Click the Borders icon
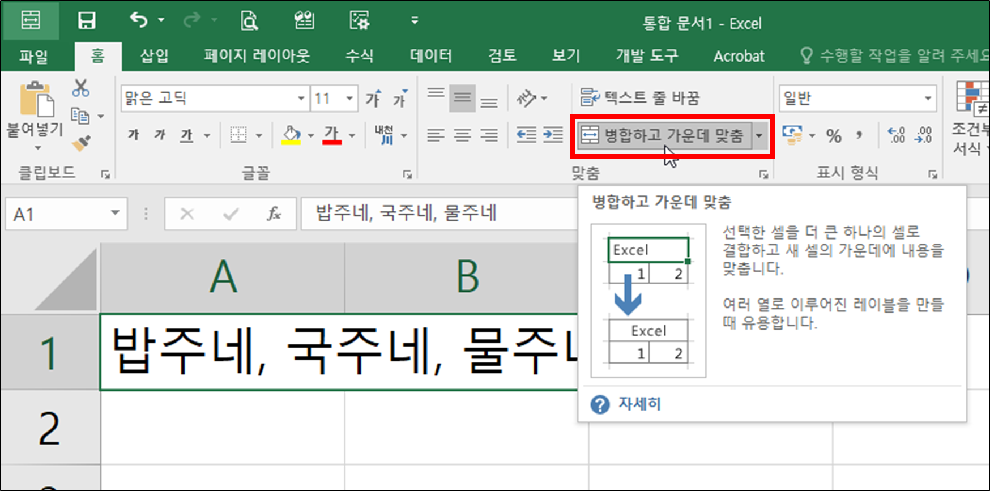 238,135
